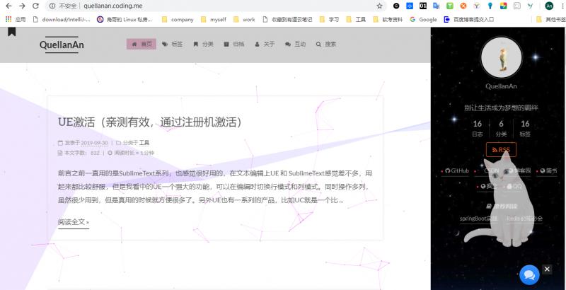This screenshot has width=566, height=290.
Task: Click the QuellanAn profile avatar image
Action: 501,58
